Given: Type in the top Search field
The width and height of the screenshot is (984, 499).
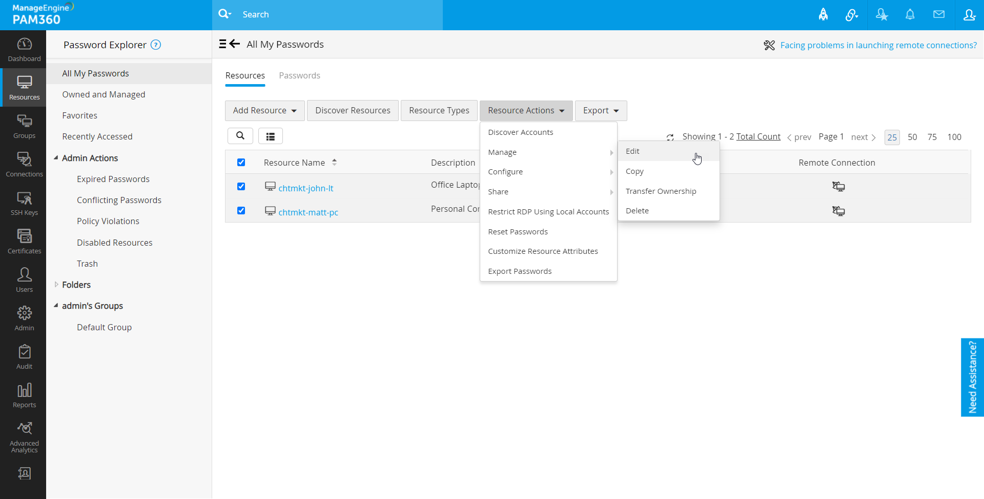Looking at the screenshot, I should [338, 15].
